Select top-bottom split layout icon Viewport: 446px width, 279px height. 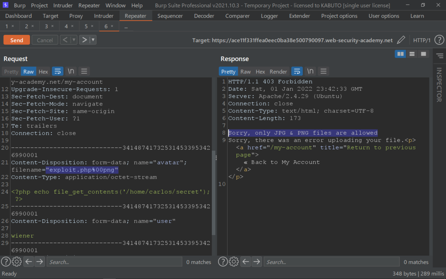click(412, 54)
